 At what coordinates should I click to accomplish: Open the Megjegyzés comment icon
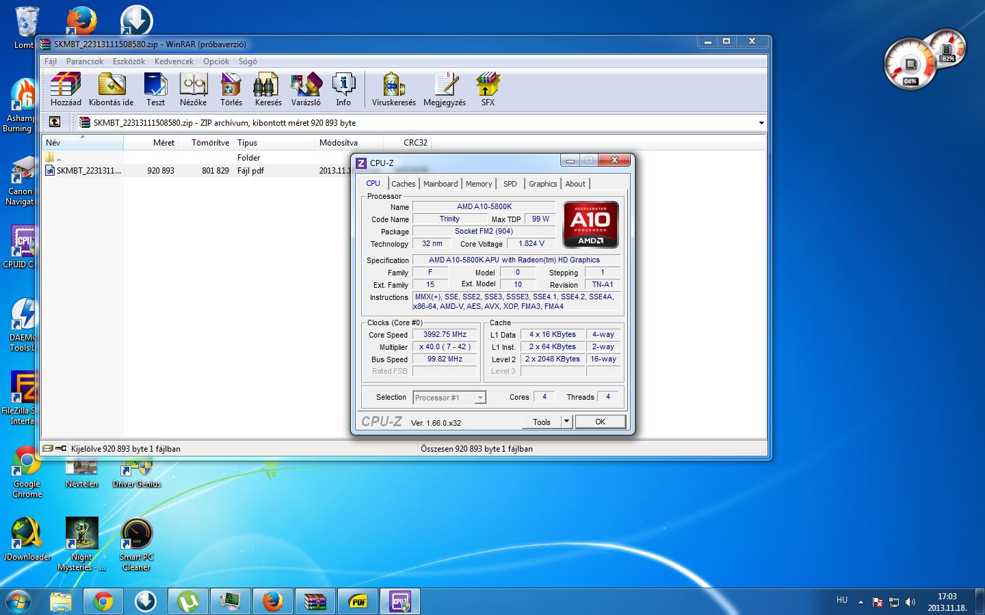pyautogui.click(x=445, y=90)
